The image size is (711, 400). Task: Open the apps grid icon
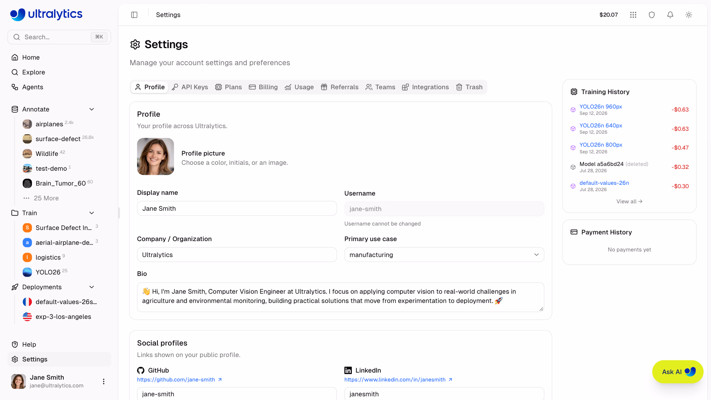pyautogui.click(x=633, y=15)
